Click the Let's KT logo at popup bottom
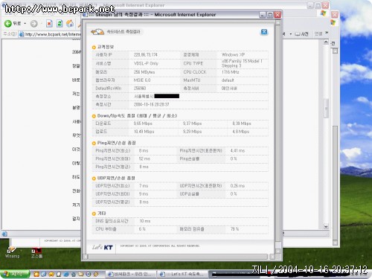This screenshot has height=279, width=372. point(103,247)
